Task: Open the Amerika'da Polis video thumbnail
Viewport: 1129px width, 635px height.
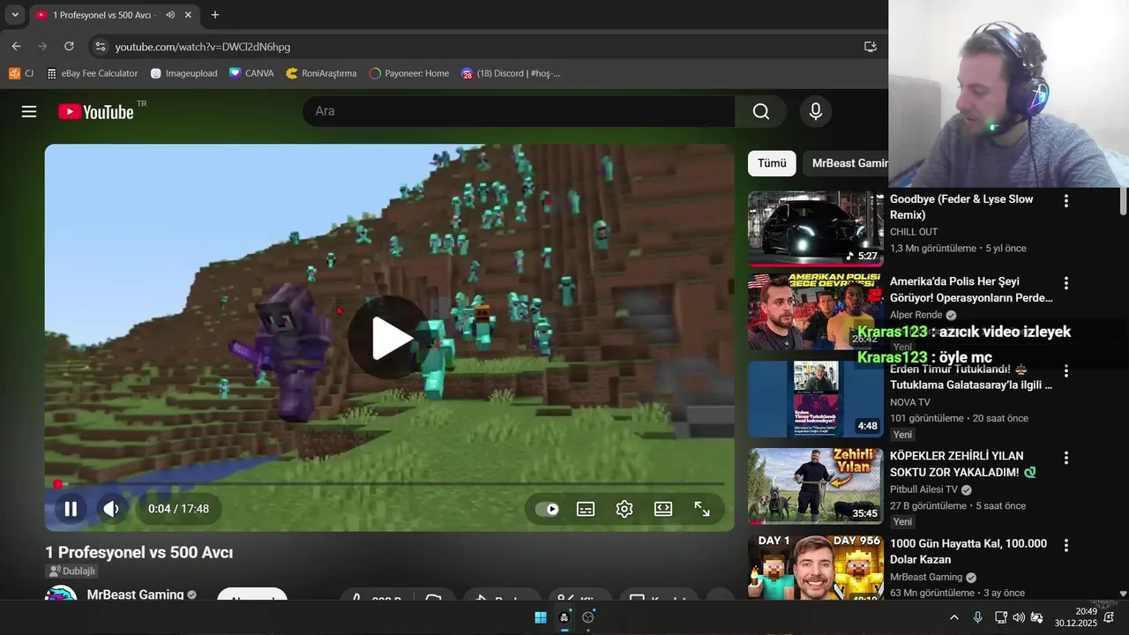Action: coord(816,312)
